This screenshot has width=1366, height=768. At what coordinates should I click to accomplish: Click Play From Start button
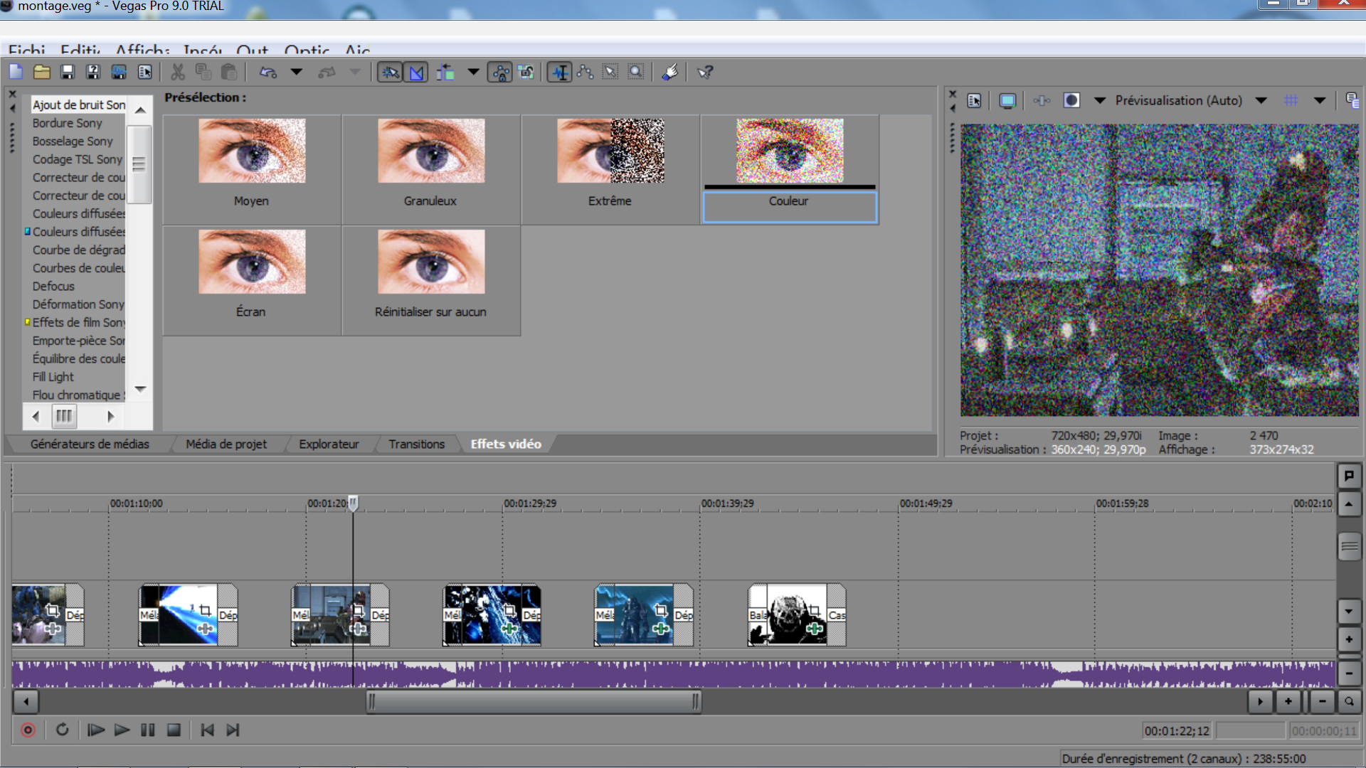coord(96,730)
